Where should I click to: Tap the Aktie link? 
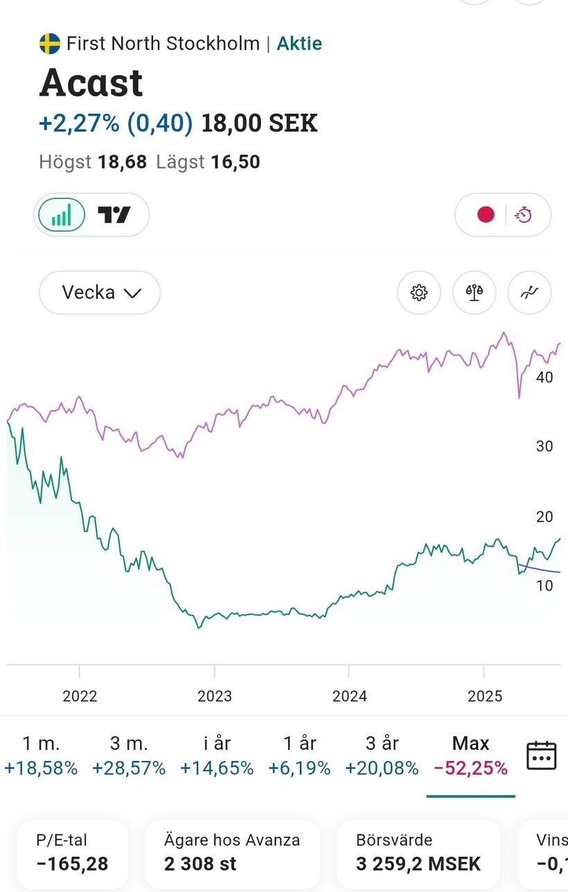(299, 44)
